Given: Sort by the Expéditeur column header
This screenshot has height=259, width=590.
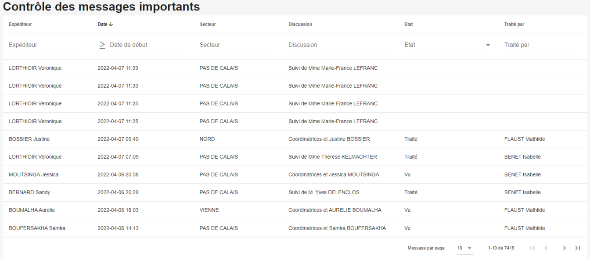Looking at the screenshot, I should point(20,24).
